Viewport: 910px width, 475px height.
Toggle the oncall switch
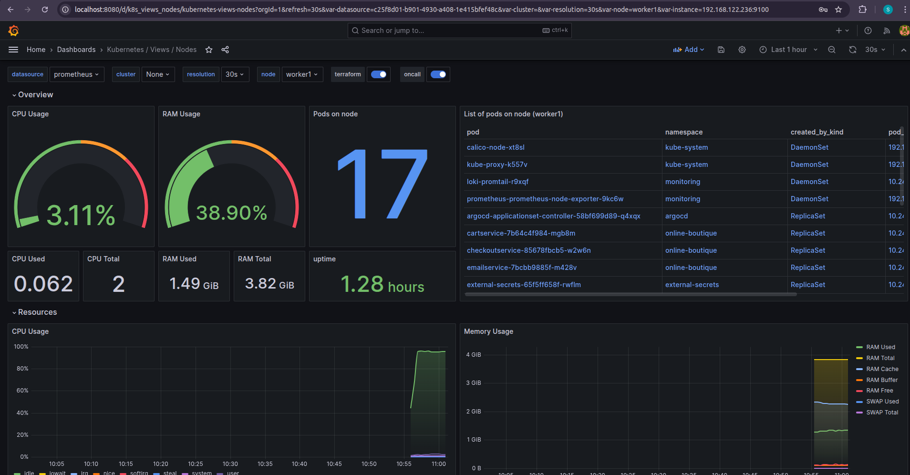tap(438, 74)
